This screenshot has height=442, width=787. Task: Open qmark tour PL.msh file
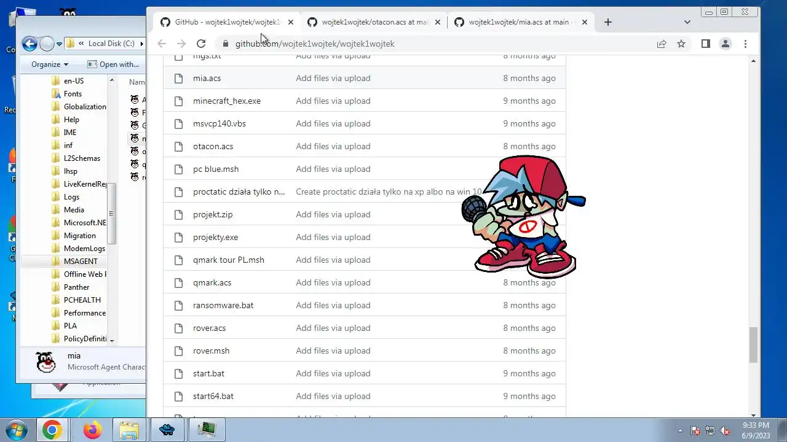coord(229,260)
